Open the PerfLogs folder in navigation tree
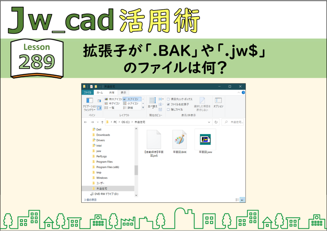This screenshot has height=231, width=327. click(101, 156)
